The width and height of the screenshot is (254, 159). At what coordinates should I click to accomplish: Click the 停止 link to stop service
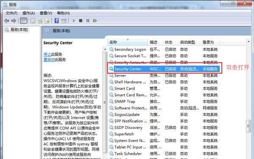(47, 54)
